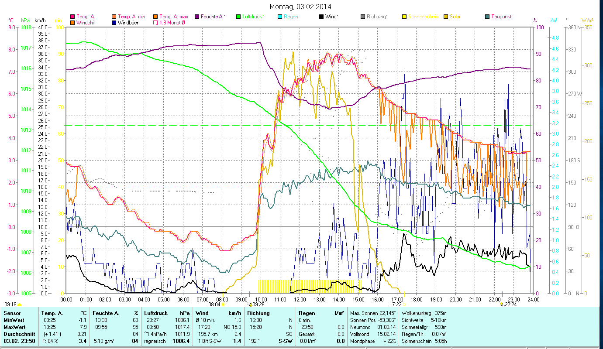Click the Neumond 01.03.14 entry
The width and height of the screenshot is (603, 349).
(x=373, y=327)
